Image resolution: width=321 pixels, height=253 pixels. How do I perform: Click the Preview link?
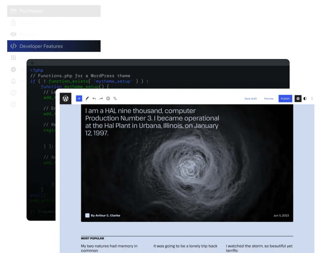coord(269,98)
